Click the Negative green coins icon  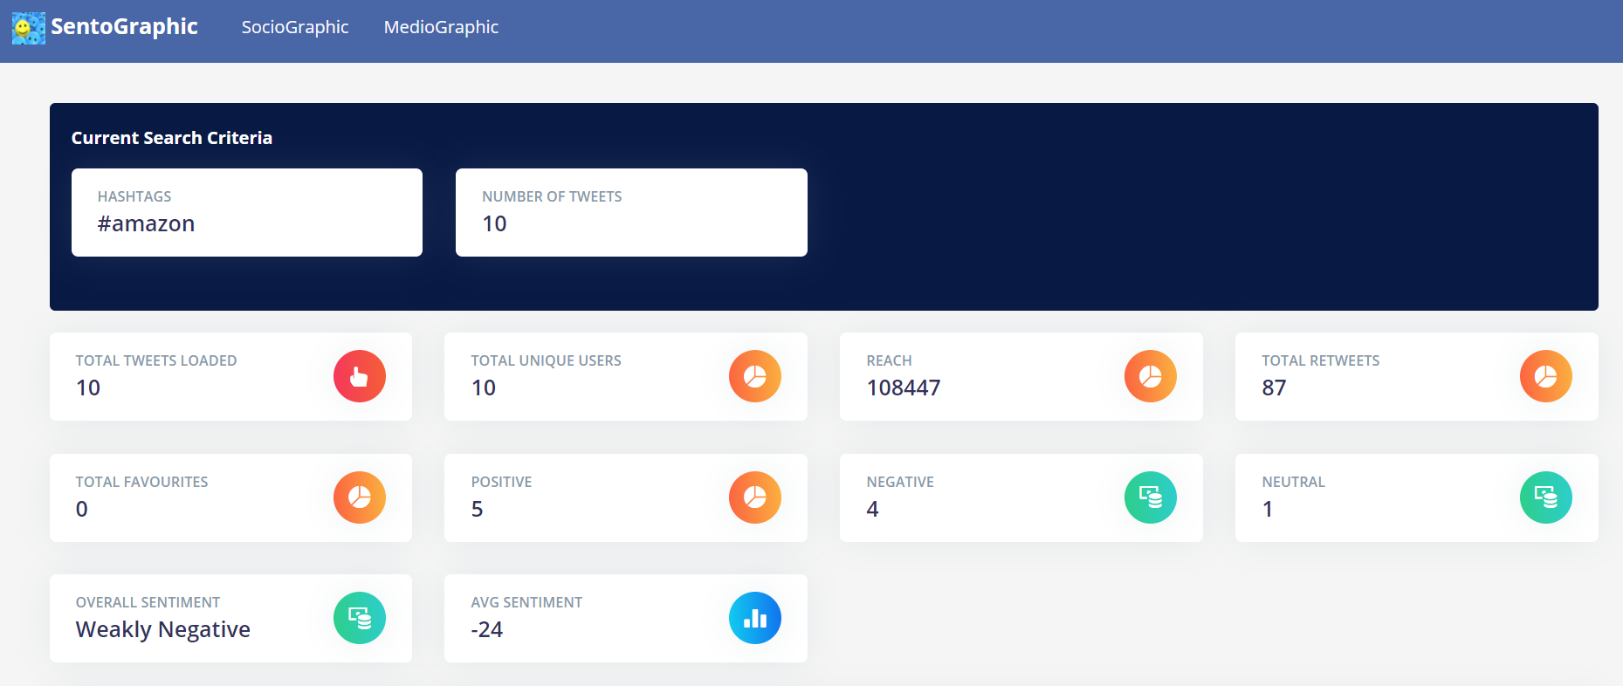1151,497
